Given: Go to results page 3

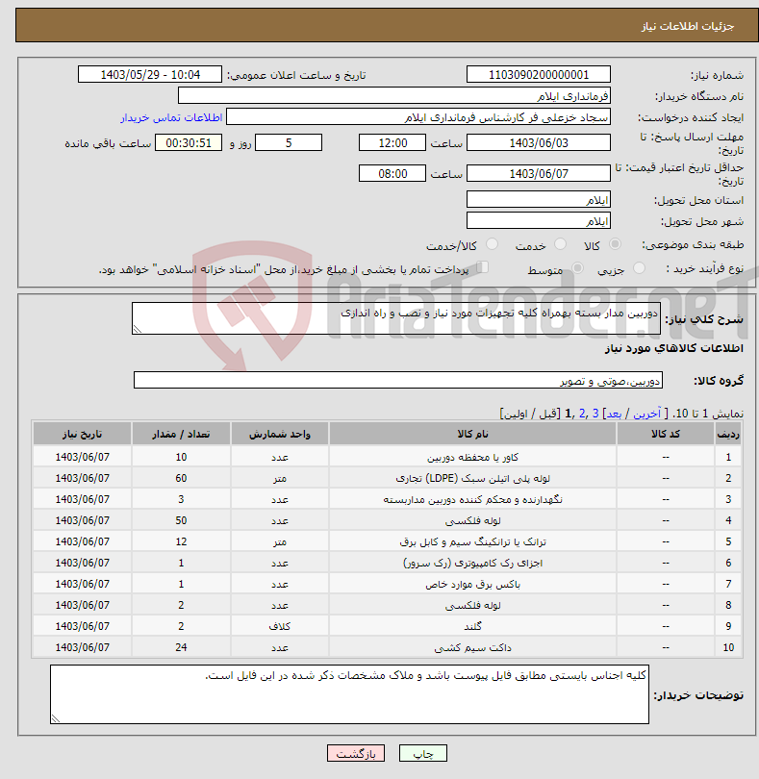Looking at the screenshot, I should [x=595, y=414].
